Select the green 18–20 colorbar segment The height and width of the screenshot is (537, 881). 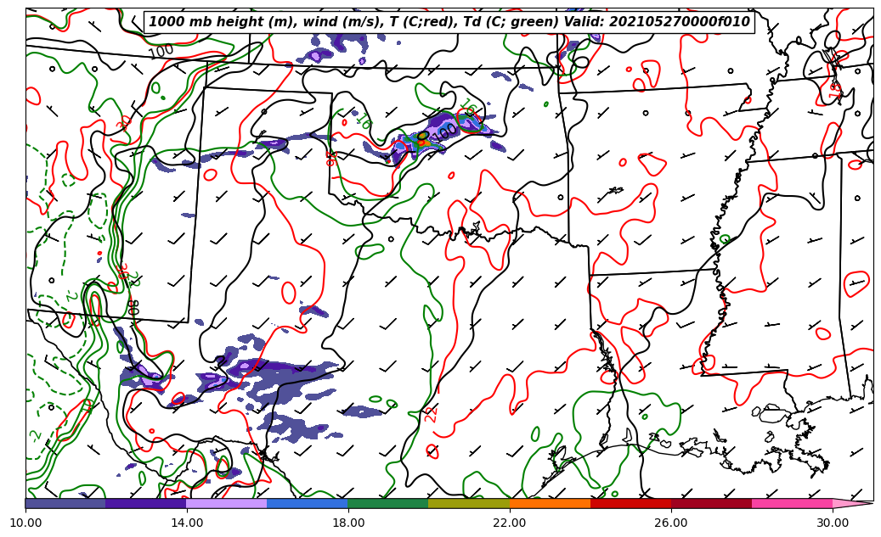coord(388,503)
